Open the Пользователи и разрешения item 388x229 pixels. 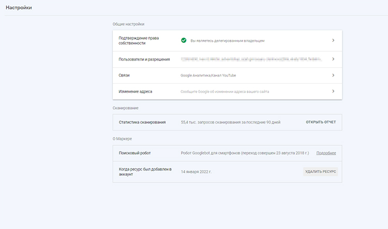144,59
